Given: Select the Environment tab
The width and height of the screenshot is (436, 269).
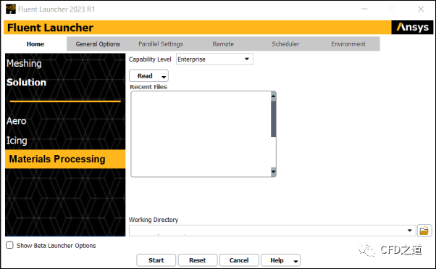Looking at the screenshot, I should coord(348,44).
